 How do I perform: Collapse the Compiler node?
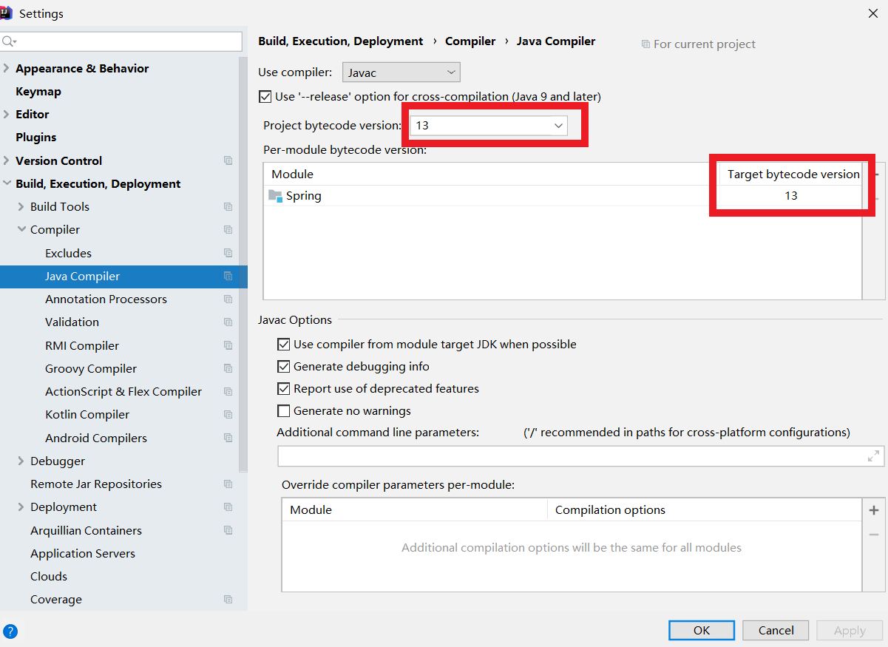[x=21, y=230]
